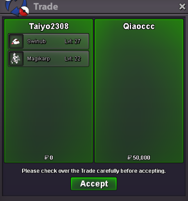Accept the trade offer
The image size is (188, 201).
94,184
